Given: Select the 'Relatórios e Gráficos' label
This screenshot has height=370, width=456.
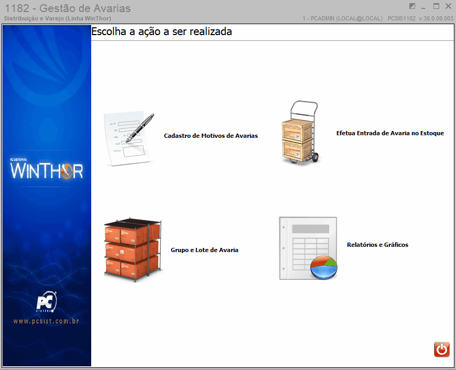Looking at the screenshot, I should [377, 245].
